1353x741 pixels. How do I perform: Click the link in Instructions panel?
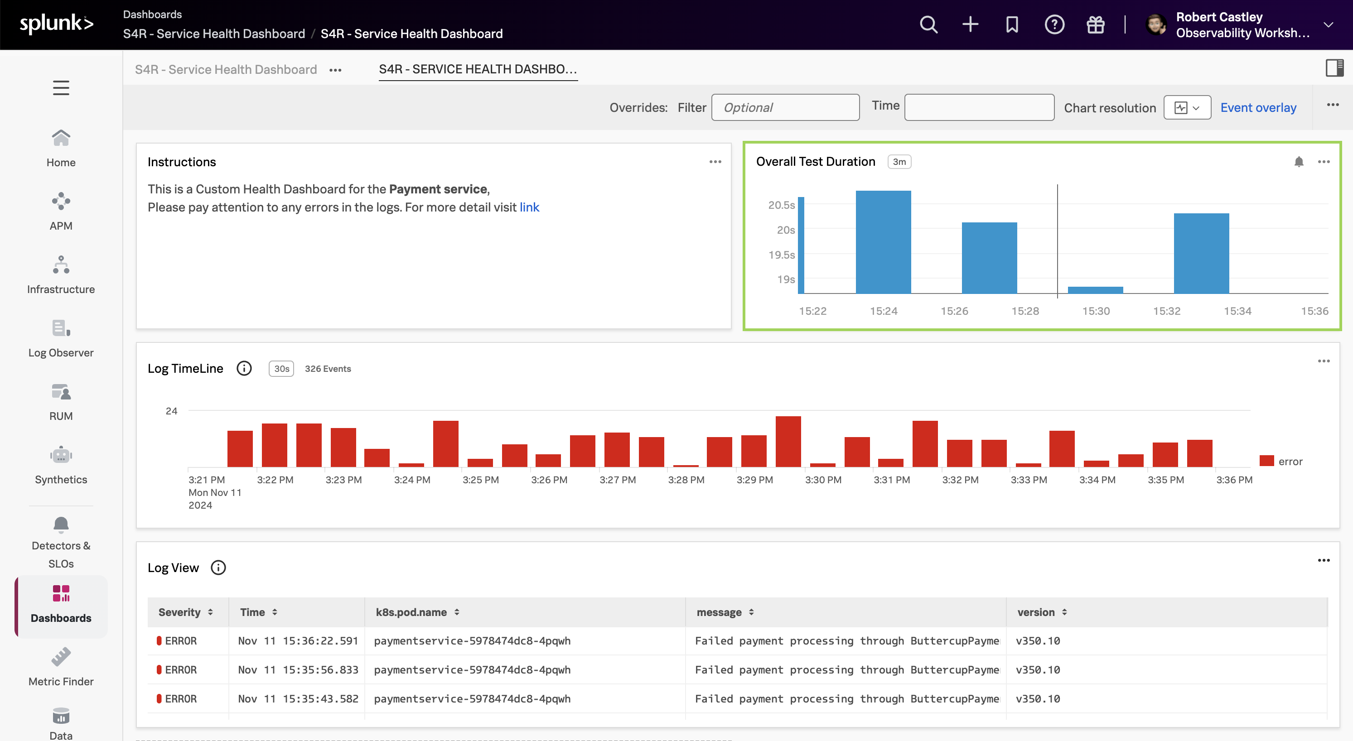click(529, 206)
